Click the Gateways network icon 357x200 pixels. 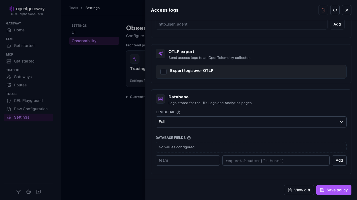[x=9, y=77]
